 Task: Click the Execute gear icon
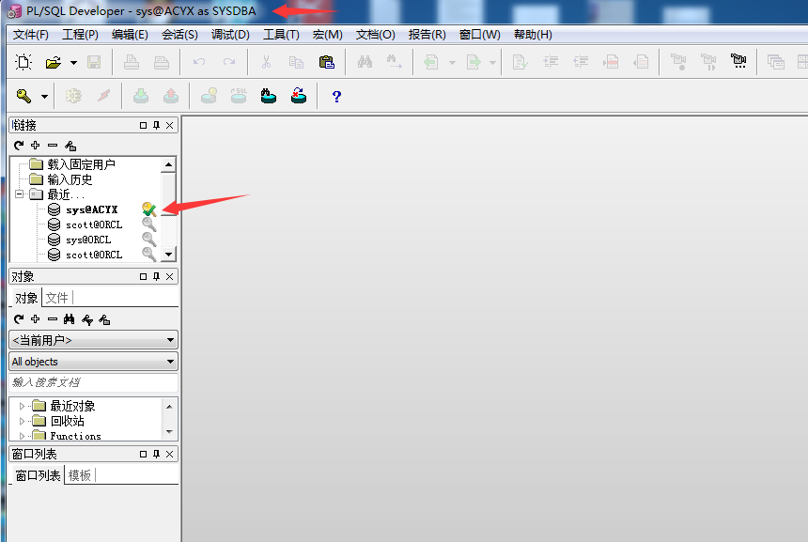(73, 96)
